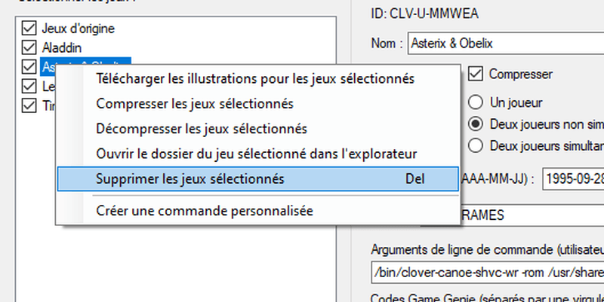Viewport: 604px width, 302px height.
Task: Click the Nom field containing Asterix & Obelix
Action: point(506,44)
